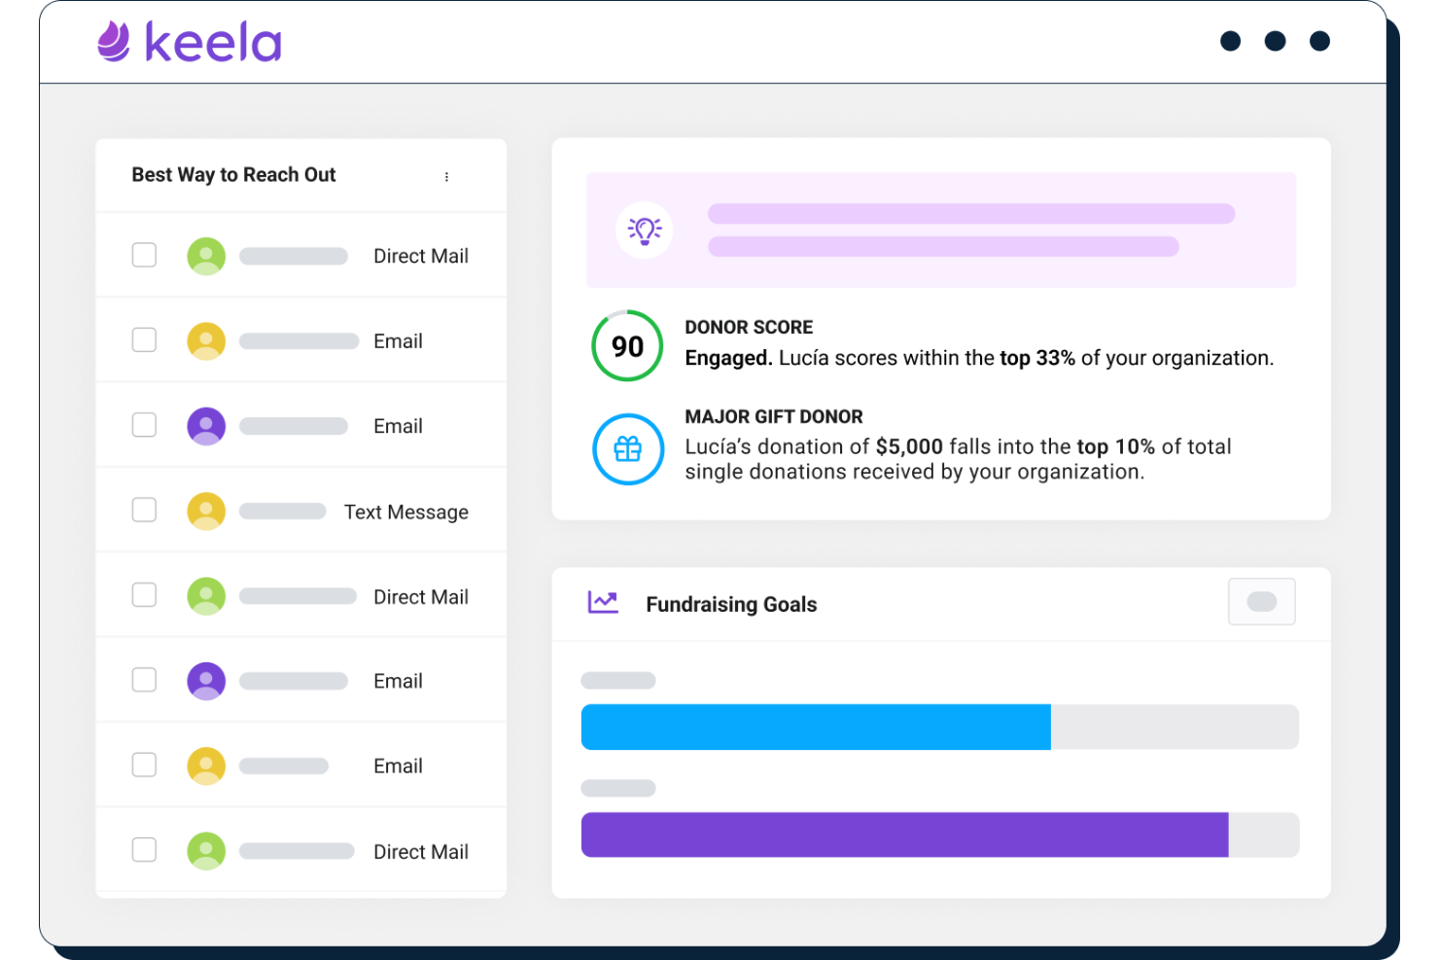Image resolution: width=1439 pixels, height=960 pixels.
Task: Click the blue fundraising progress bar
Action: [816, 726]
